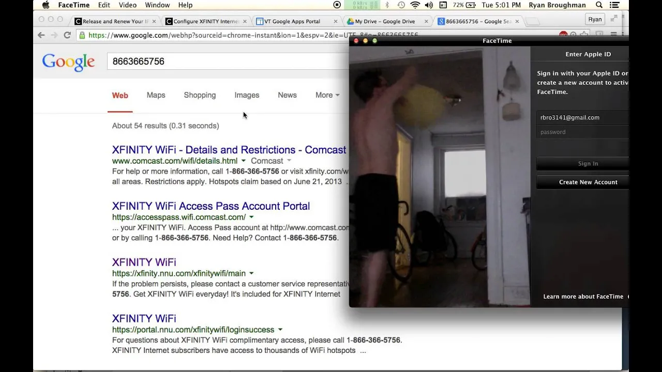This screenshot has height=372, width=662.
Task: Click the Chrome address bar URL
Action: click(253, 35)
